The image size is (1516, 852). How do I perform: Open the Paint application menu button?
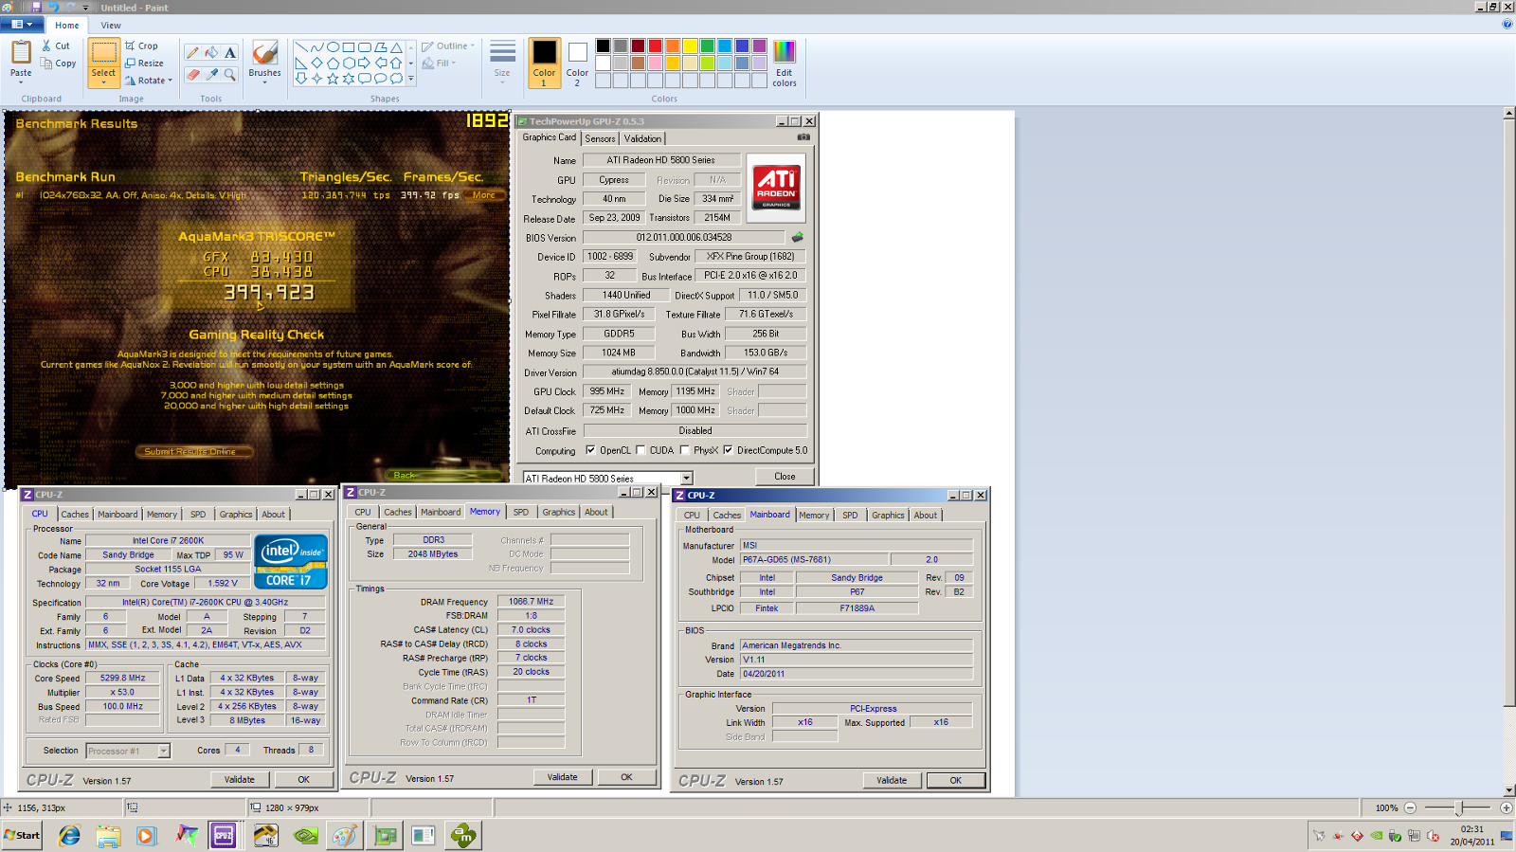click(22, 25)
